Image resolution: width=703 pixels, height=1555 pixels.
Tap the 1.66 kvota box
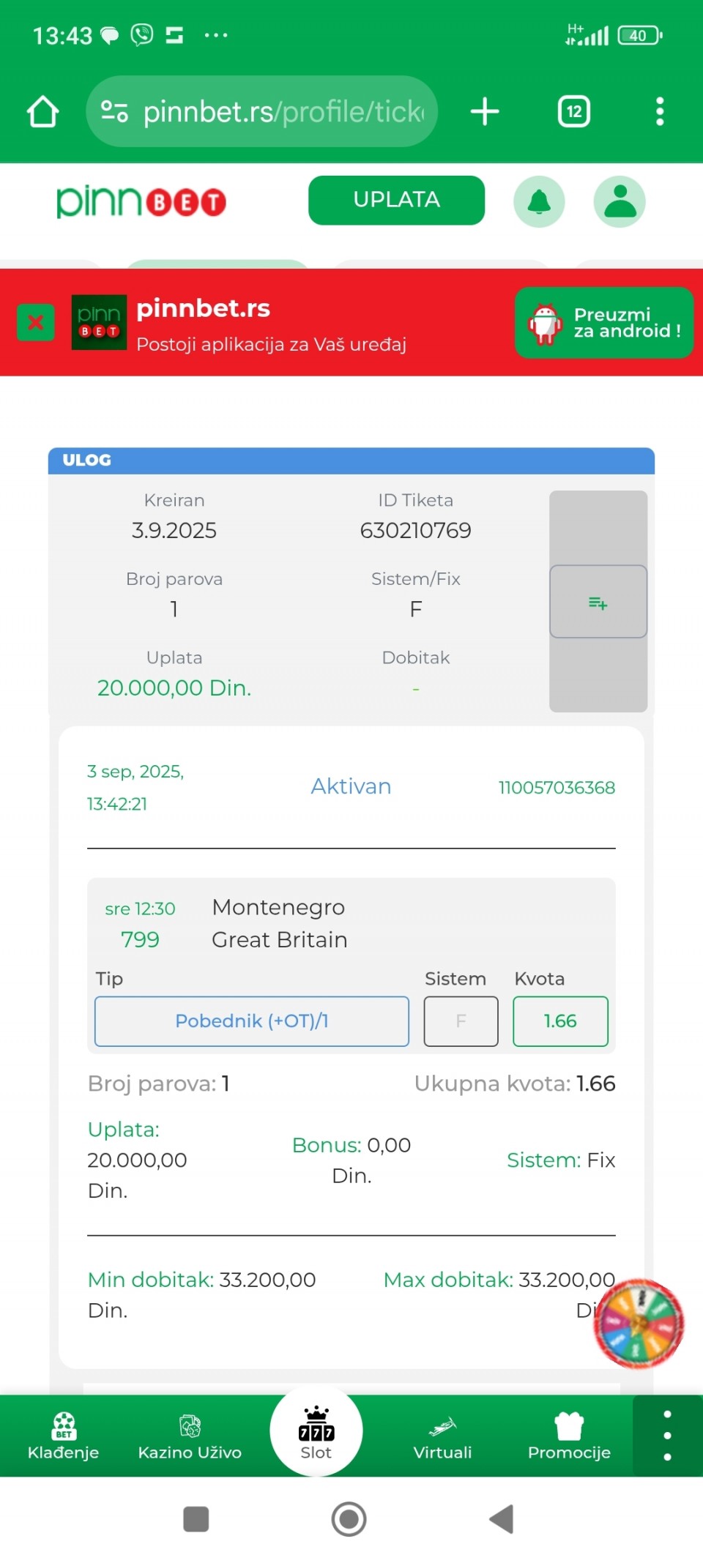click(560, 1021)
